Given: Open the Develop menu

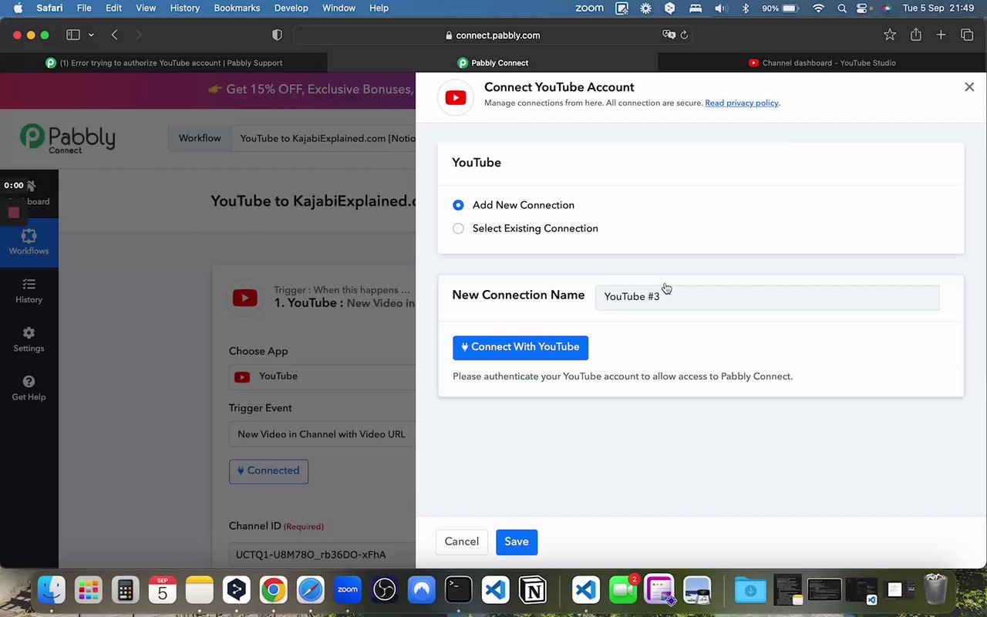Looking at the screenshot, I should 291,8.
